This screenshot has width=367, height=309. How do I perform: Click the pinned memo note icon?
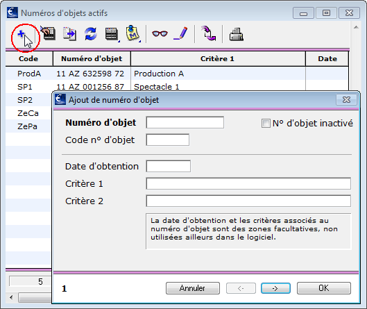click(x=133, y=33)
